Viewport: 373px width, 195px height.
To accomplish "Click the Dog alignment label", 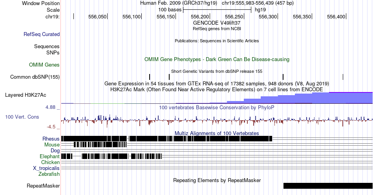I will coord(55,151).
